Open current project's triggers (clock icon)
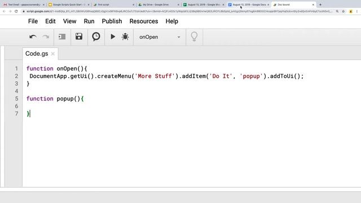The height and width of the screenshot is (203, 361). tap(96, 37)
